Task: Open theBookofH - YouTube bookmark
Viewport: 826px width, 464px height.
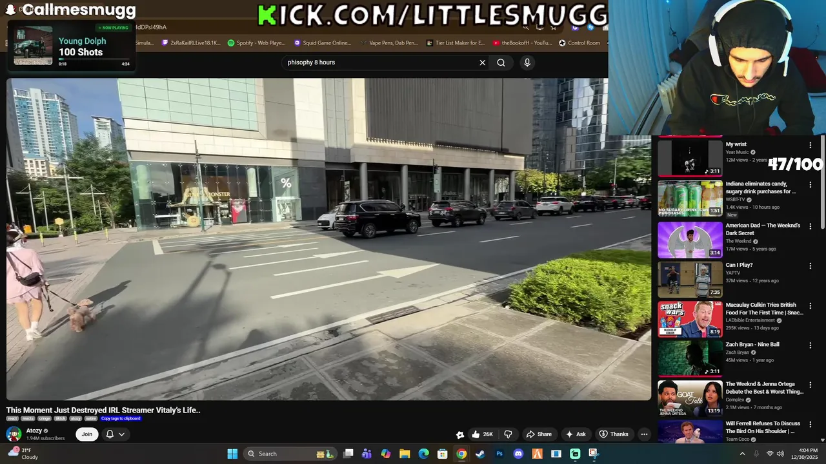Action: (522, 43)
